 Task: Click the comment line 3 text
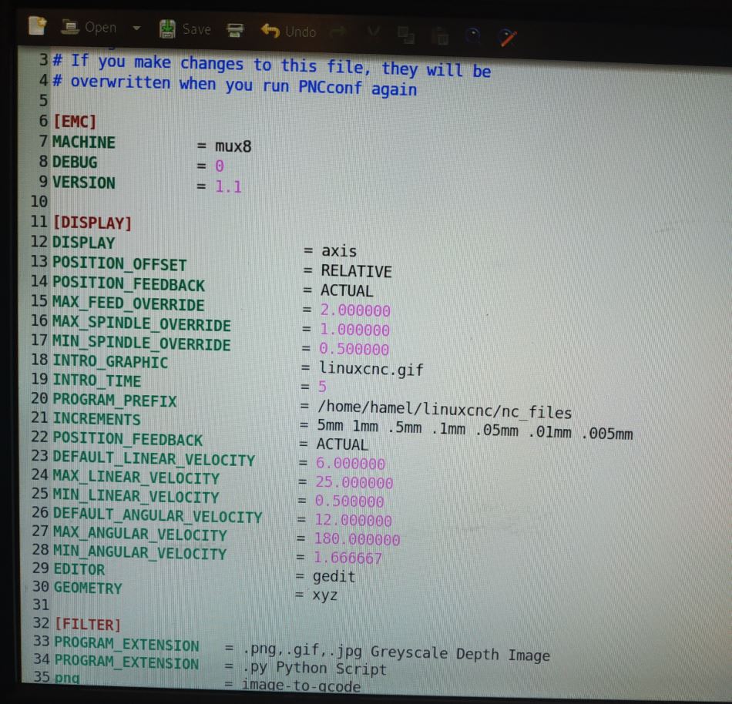(x=272, y=65)
